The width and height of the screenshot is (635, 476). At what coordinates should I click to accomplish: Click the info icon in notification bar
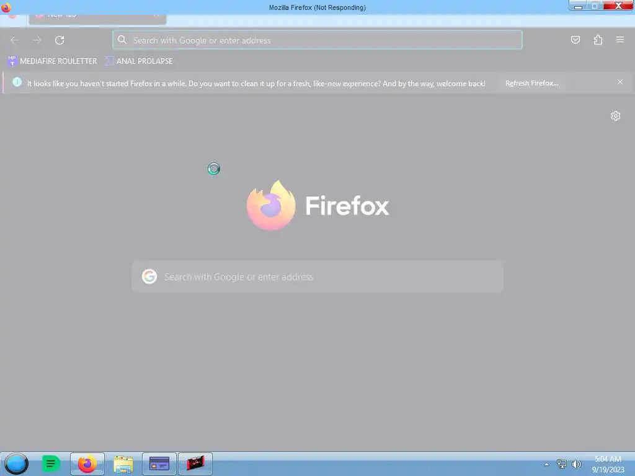17,82
